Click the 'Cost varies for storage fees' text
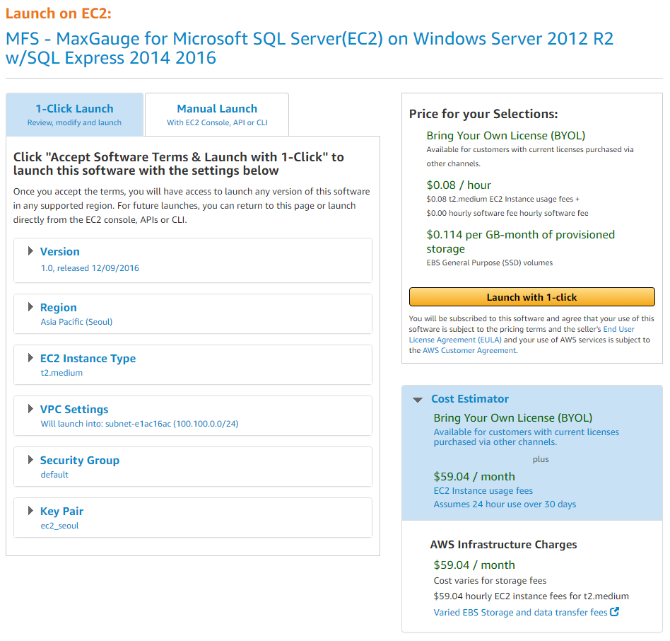 tap(490, 581)
